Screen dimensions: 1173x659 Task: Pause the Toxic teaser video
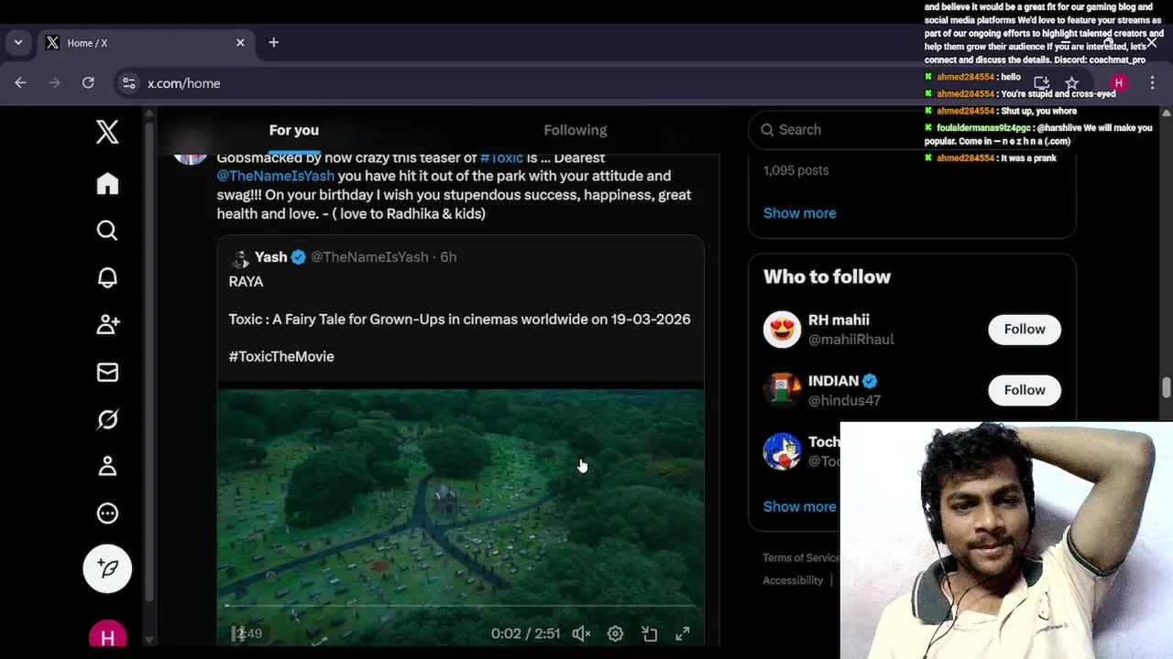237,633
